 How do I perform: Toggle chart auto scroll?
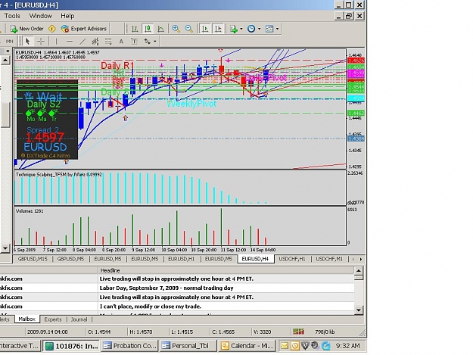pyautogui.click(x=205, y=29)
